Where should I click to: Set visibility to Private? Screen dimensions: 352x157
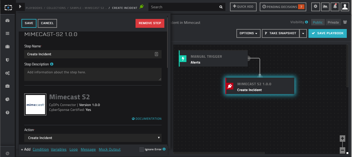click(333, 22)
